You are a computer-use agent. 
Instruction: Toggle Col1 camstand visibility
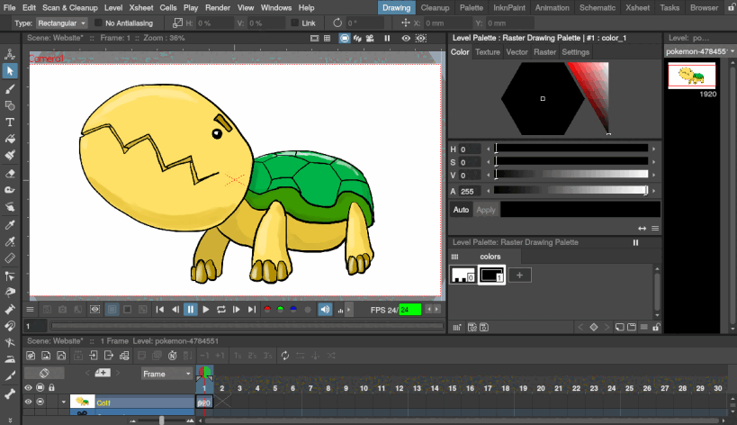tap(40, 402)
